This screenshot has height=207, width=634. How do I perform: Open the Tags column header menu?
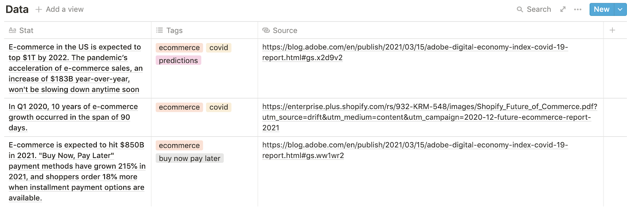pyautogui.click(x=174, y=30)
